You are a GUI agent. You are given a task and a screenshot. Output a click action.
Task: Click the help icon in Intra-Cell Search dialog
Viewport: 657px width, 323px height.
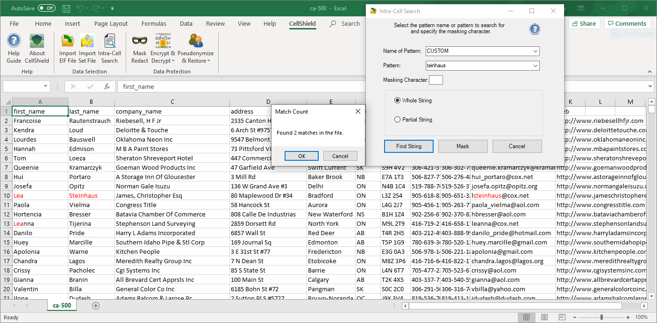pyautogui.click(x=535, y=29)
